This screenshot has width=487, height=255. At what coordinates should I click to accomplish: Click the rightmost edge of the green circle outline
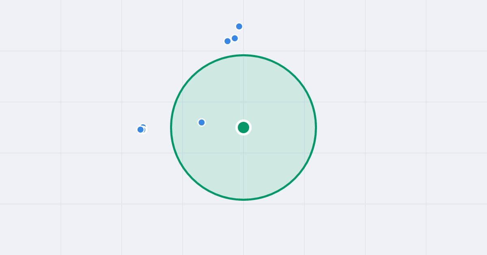pyautogui.click(x=316, y=127)
